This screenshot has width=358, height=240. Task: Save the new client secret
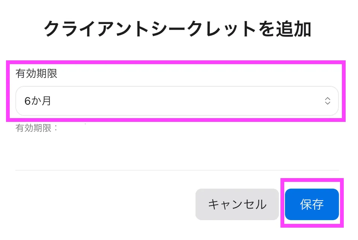pyautogui.click(x=312, y=204)
